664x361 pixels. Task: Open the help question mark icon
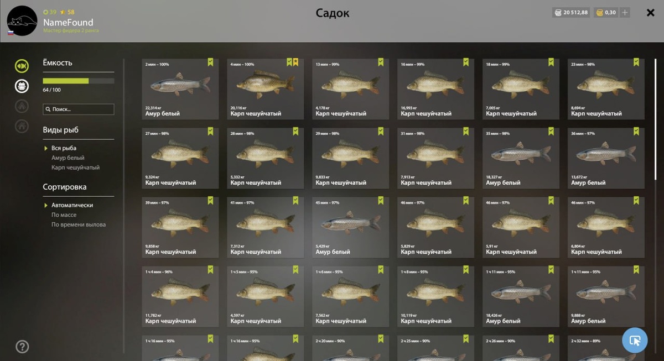(x=22, y=347)
